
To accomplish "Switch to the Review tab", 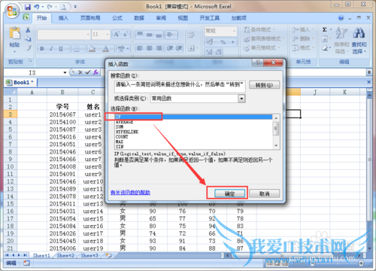I will [x=161, y=18].
